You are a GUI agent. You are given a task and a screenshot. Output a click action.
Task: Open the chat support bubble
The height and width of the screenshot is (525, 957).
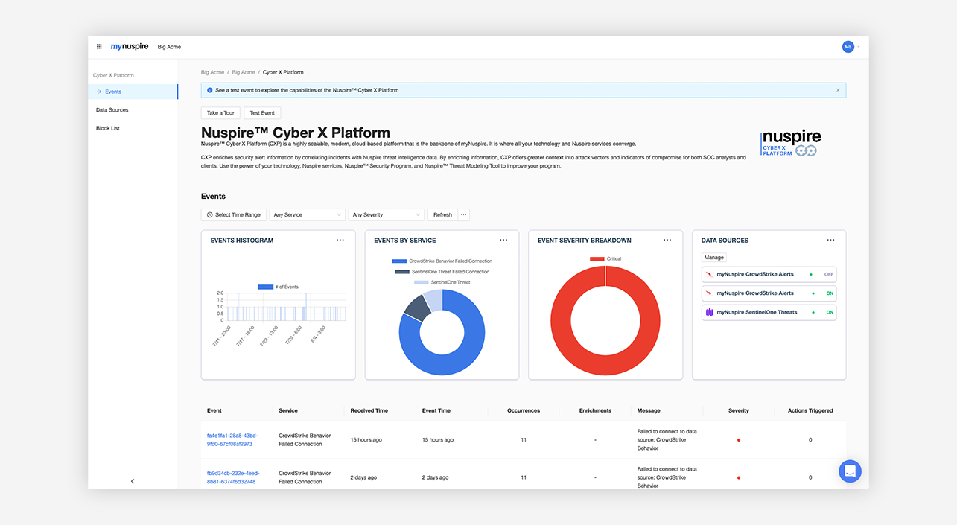(850, 471)
